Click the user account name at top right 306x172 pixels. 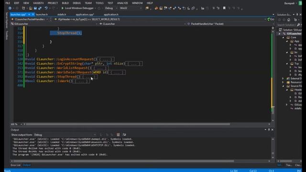tap(289, 3)
